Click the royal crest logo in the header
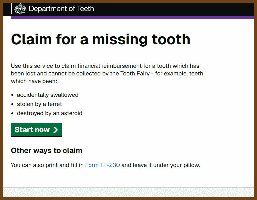This screenshot has height=200, width=257. pyautogui.click(x=20, y=9)
